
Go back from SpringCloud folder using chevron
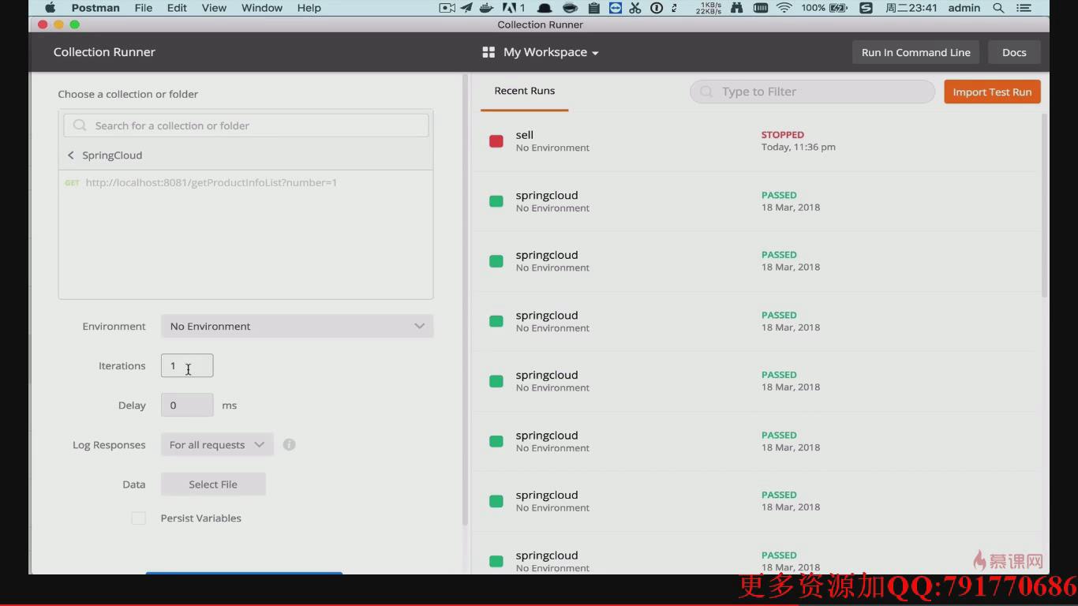pos(70,155)
